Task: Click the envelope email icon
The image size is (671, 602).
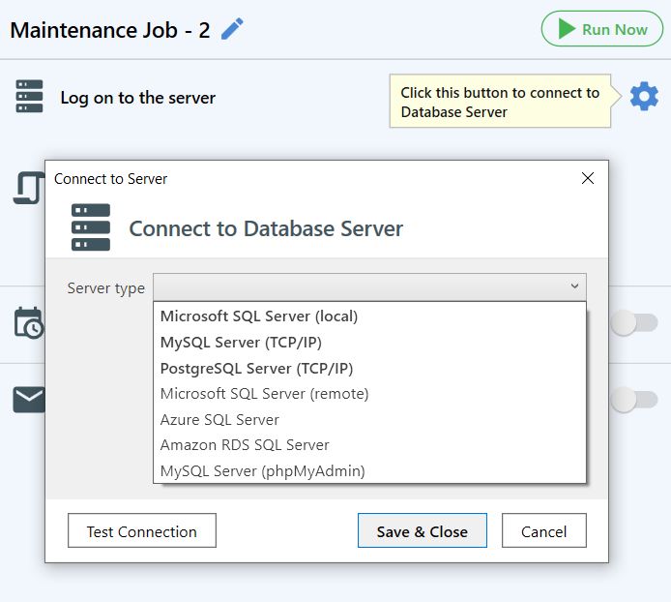Action: tap(28, 399)
